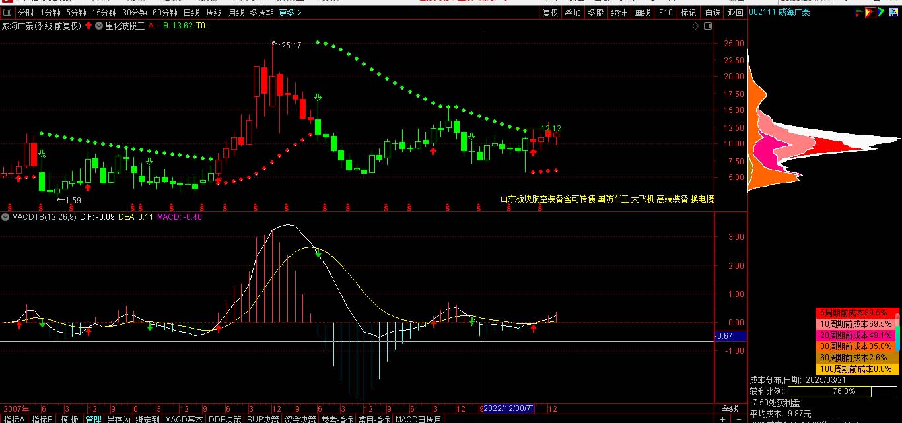This screenshot has width=902, height=423.
Task: Select the red-boxed flag icon in right panel header
Action: pyautogui.click(x=870, y=12)
